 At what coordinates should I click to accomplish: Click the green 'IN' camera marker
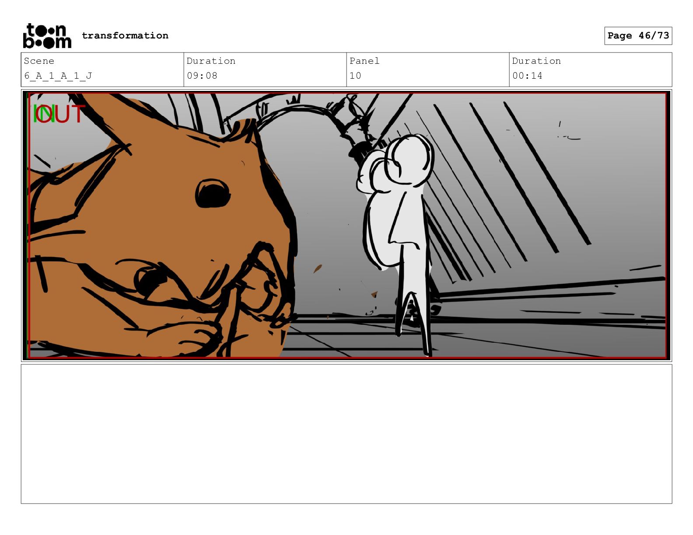click(x=44, y=115)
